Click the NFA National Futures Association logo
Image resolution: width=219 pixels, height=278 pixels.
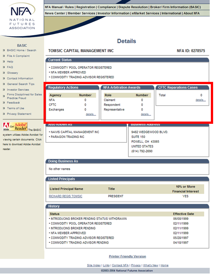(x=22, y=16)
